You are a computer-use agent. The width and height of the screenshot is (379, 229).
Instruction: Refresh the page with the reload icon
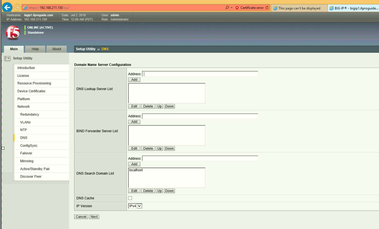click(267, 8)
